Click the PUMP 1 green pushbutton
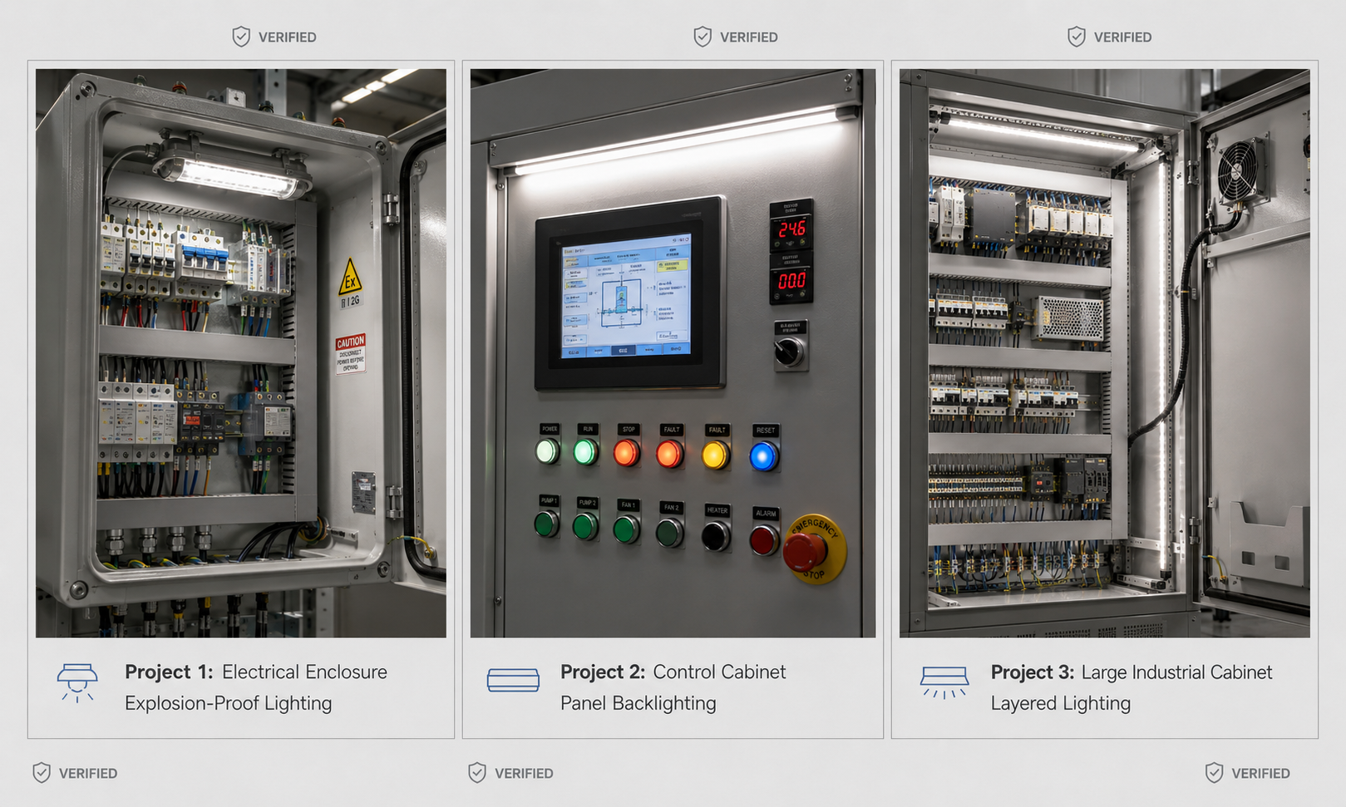The height and width of the screenshot is (807, 1346). click(546, 524)
